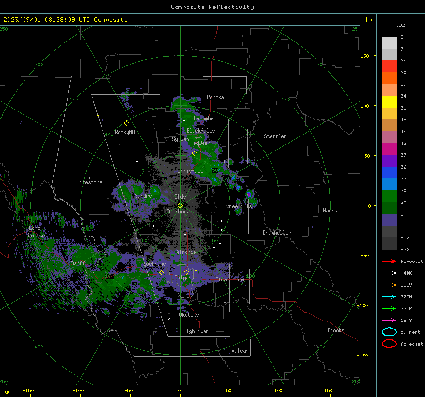Click the red 65 dBZ color swatch
The width and height of the screenshot is (425, 397).
tap(389, 67)
